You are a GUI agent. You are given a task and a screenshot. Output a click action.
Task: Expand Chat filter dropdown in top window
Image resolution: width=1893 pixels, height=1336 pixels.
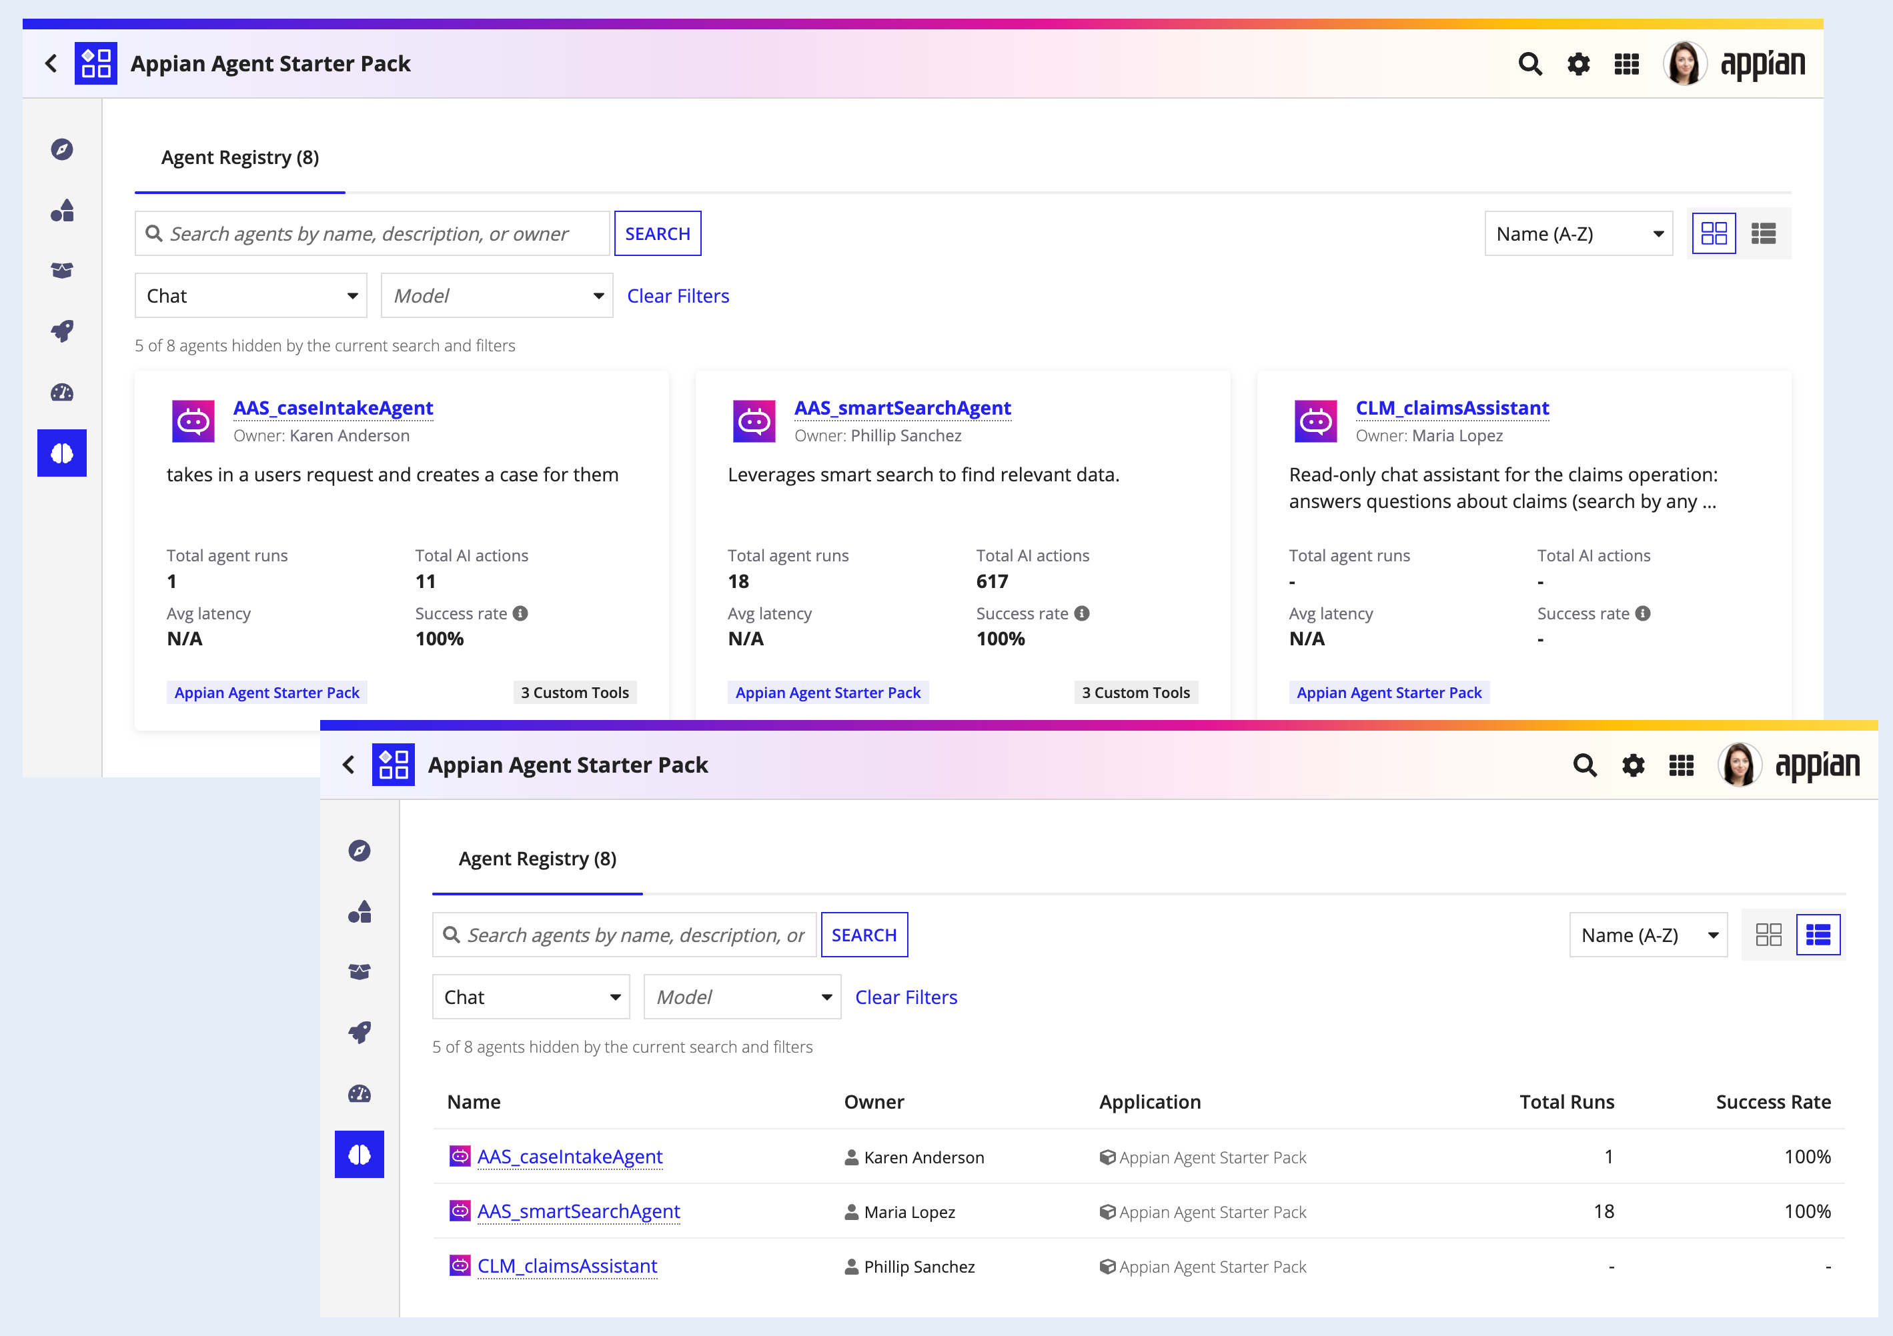point(251,296)
